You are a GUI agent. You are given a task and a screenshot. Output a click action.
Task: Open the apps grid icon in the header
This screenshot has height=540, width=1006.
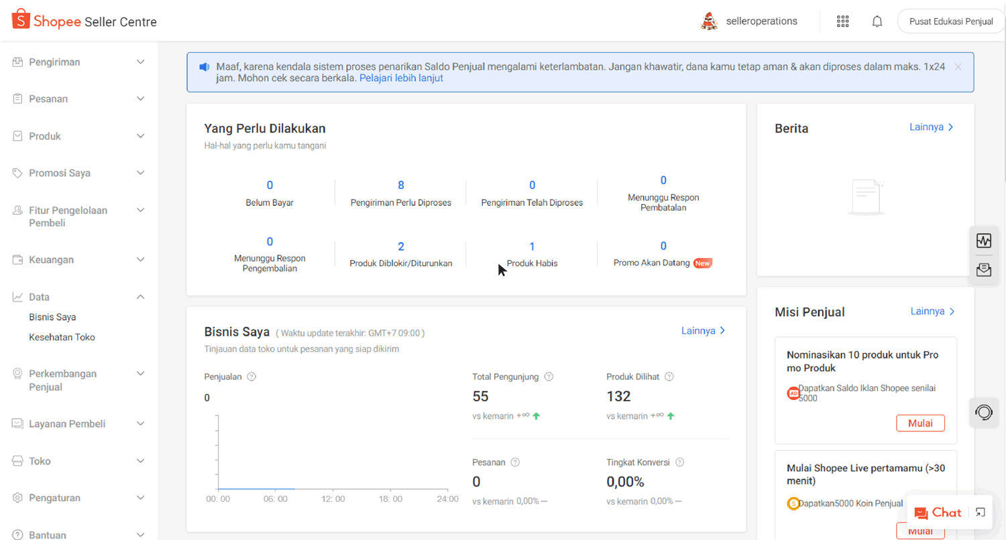click(x=842, y=21)
